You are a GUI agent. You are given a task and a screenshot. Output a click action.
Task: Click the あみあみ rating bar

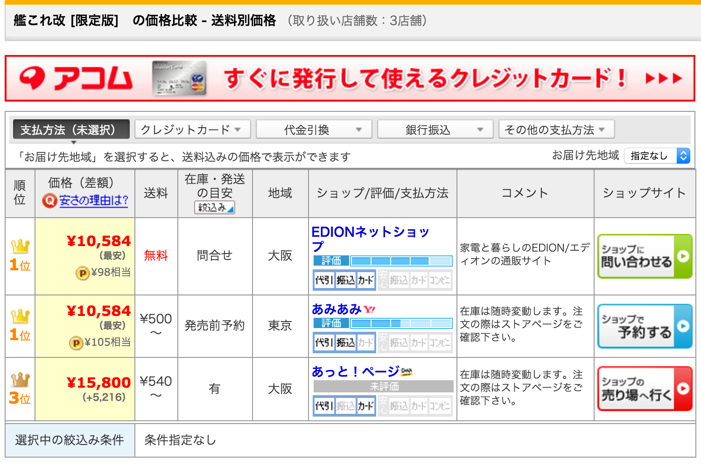(401, 323)
